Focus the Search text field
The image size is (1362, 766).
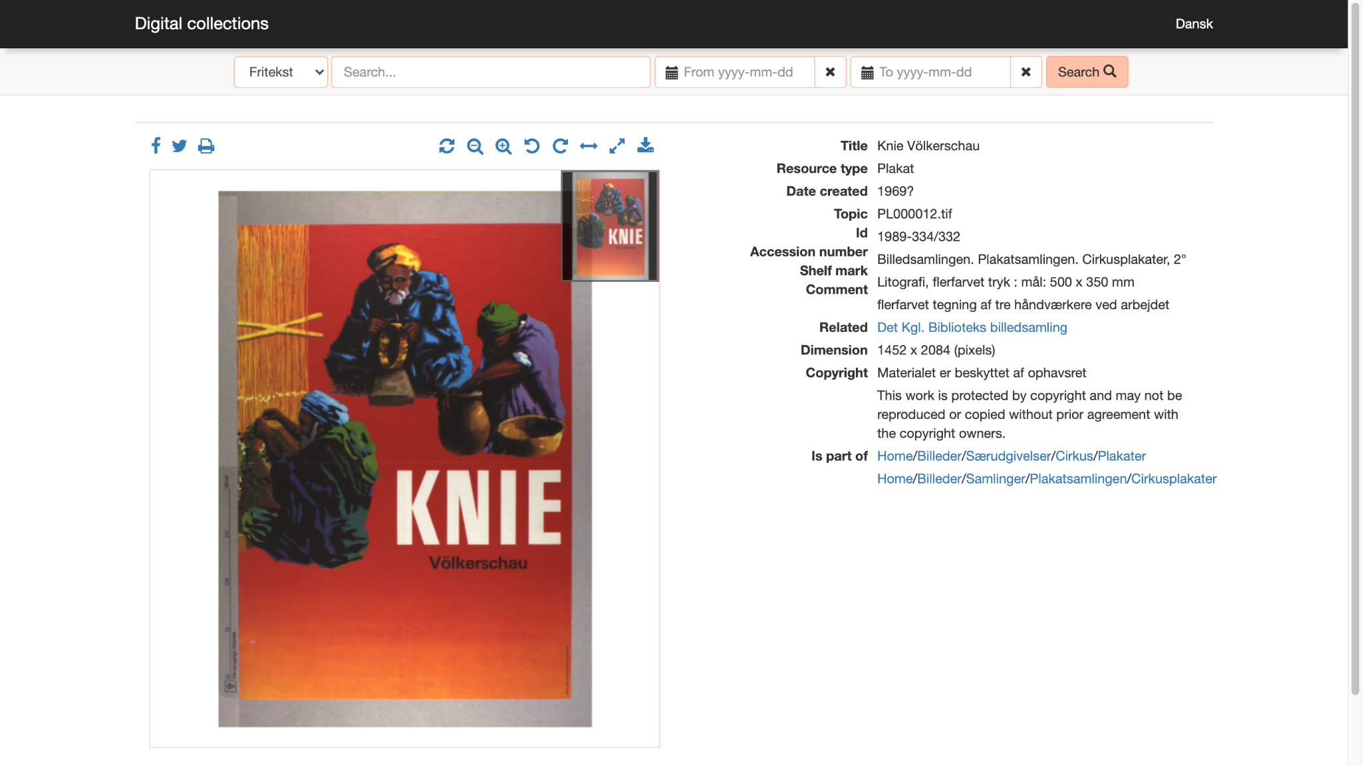491,72
